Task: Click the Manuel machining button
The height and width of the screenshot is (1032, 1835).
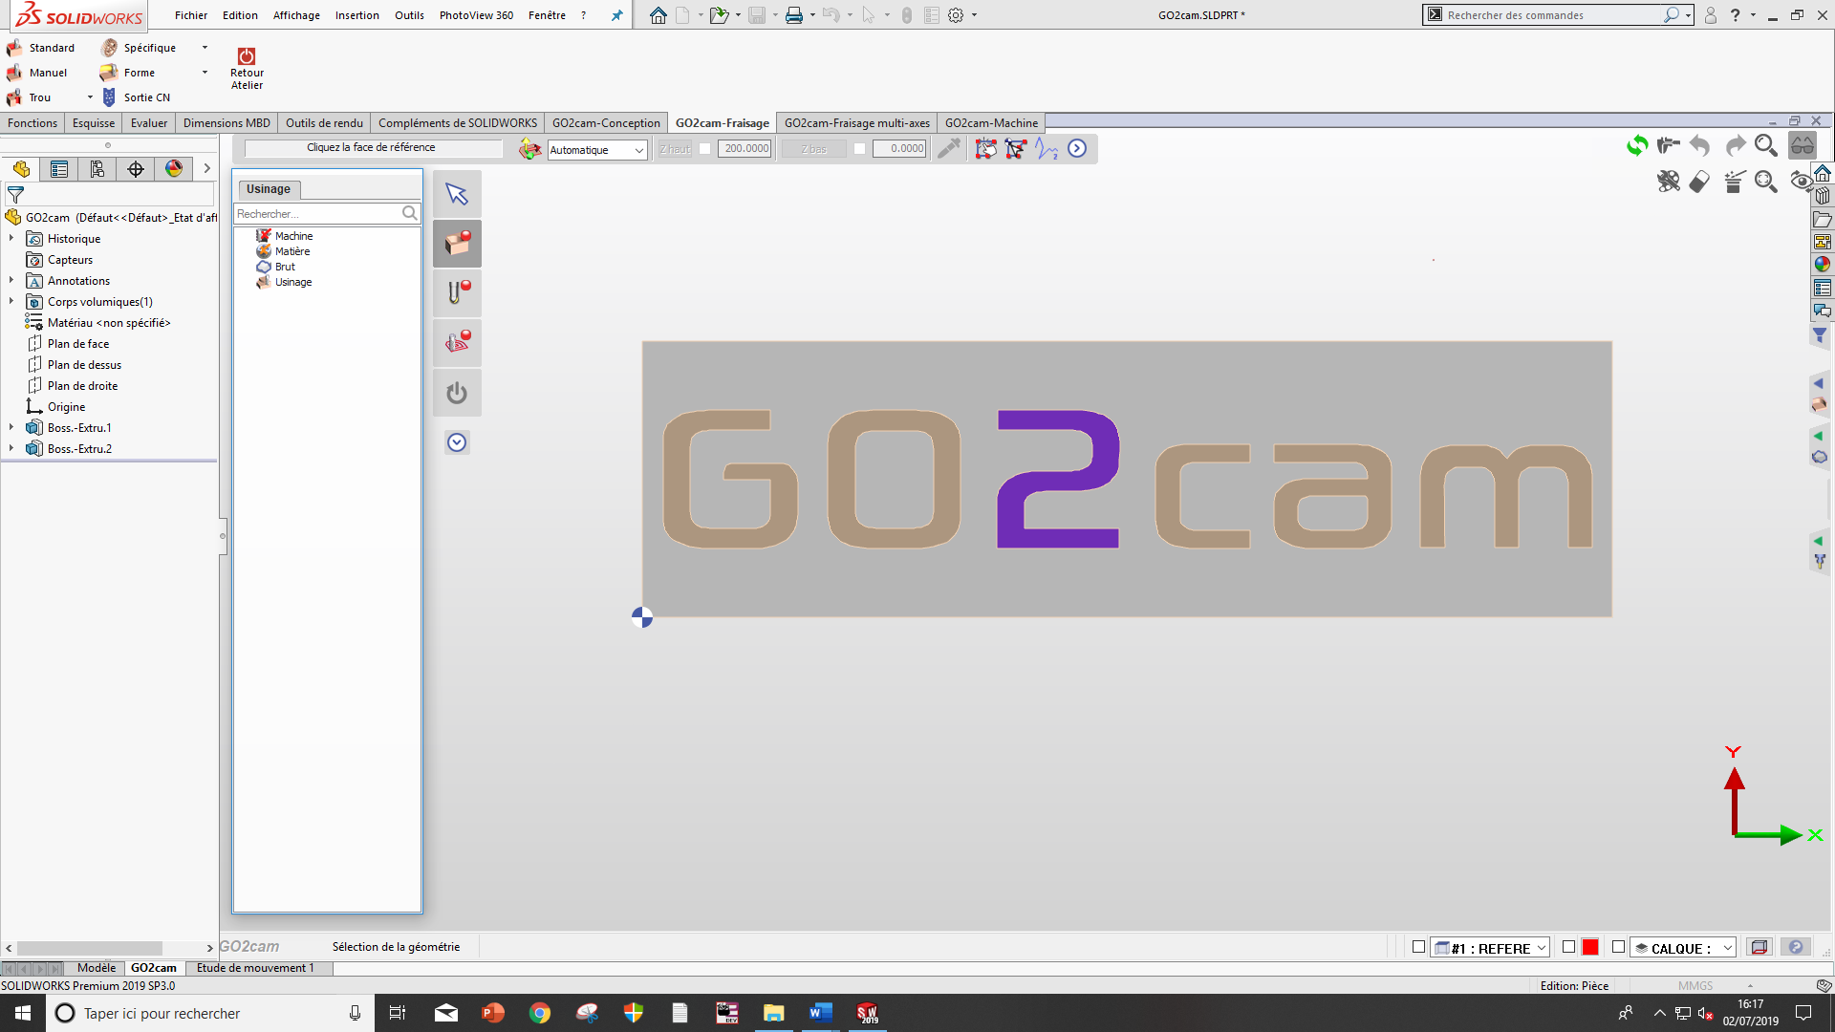Action: pyautogui.click(x=37, y=73)
